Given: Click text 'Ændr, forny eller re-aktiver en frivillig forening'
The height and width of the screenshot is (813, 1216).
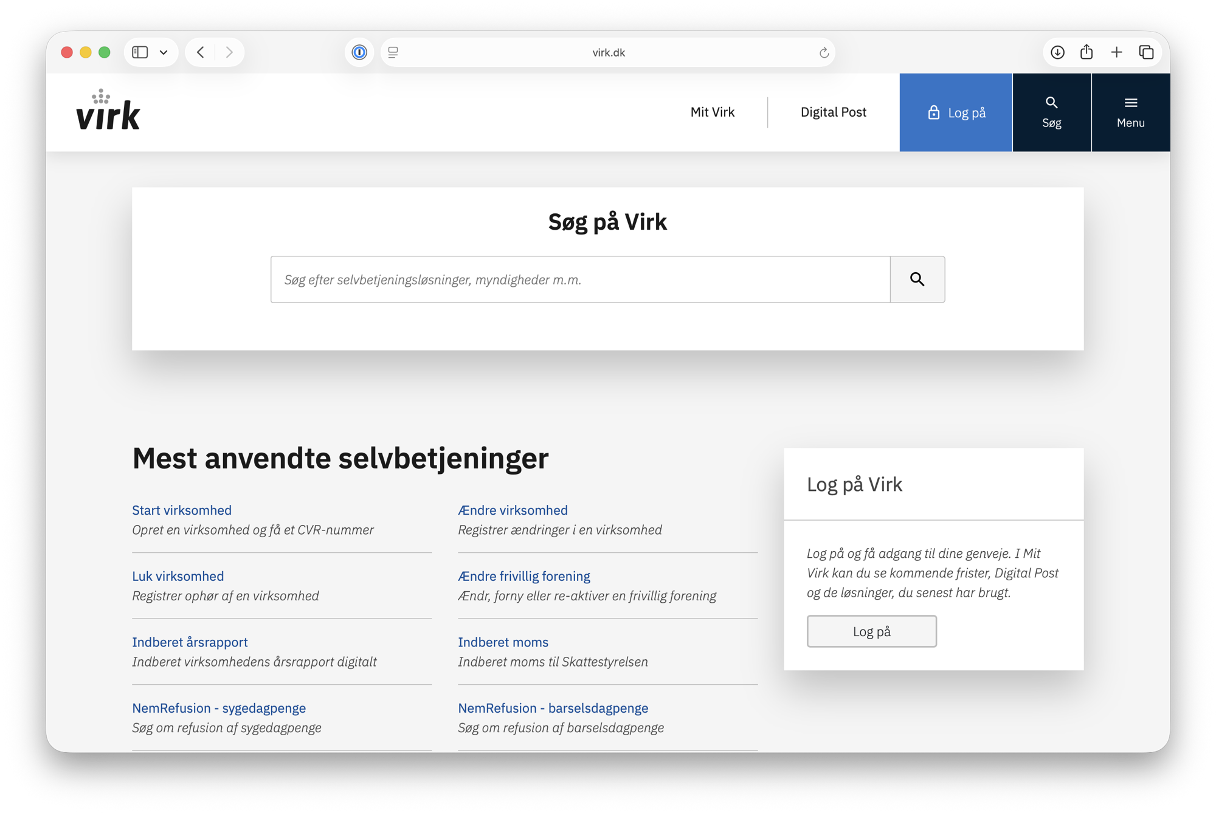Looking at the screenshot, I should click(x=587, y=596).
